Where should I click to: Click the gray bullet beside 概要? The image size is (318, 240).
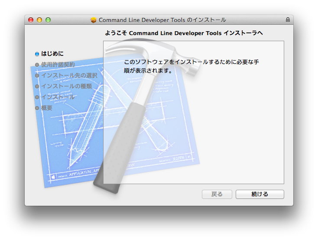(37, 108)
